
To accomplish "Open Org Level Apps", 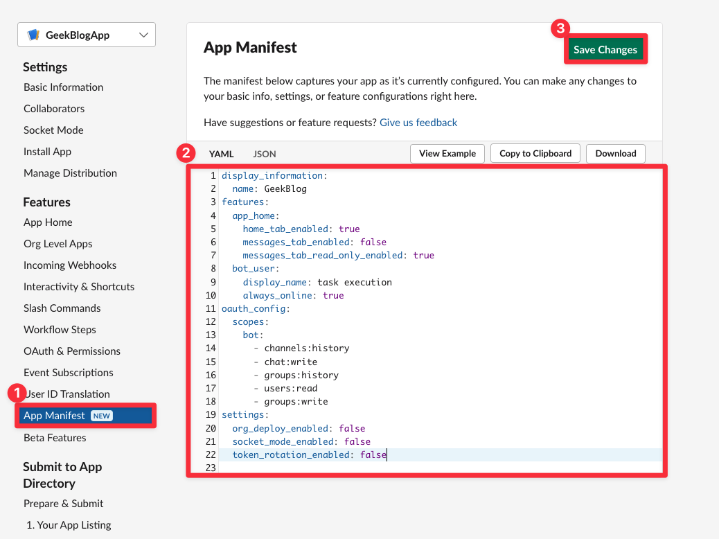I will [57, 244].
